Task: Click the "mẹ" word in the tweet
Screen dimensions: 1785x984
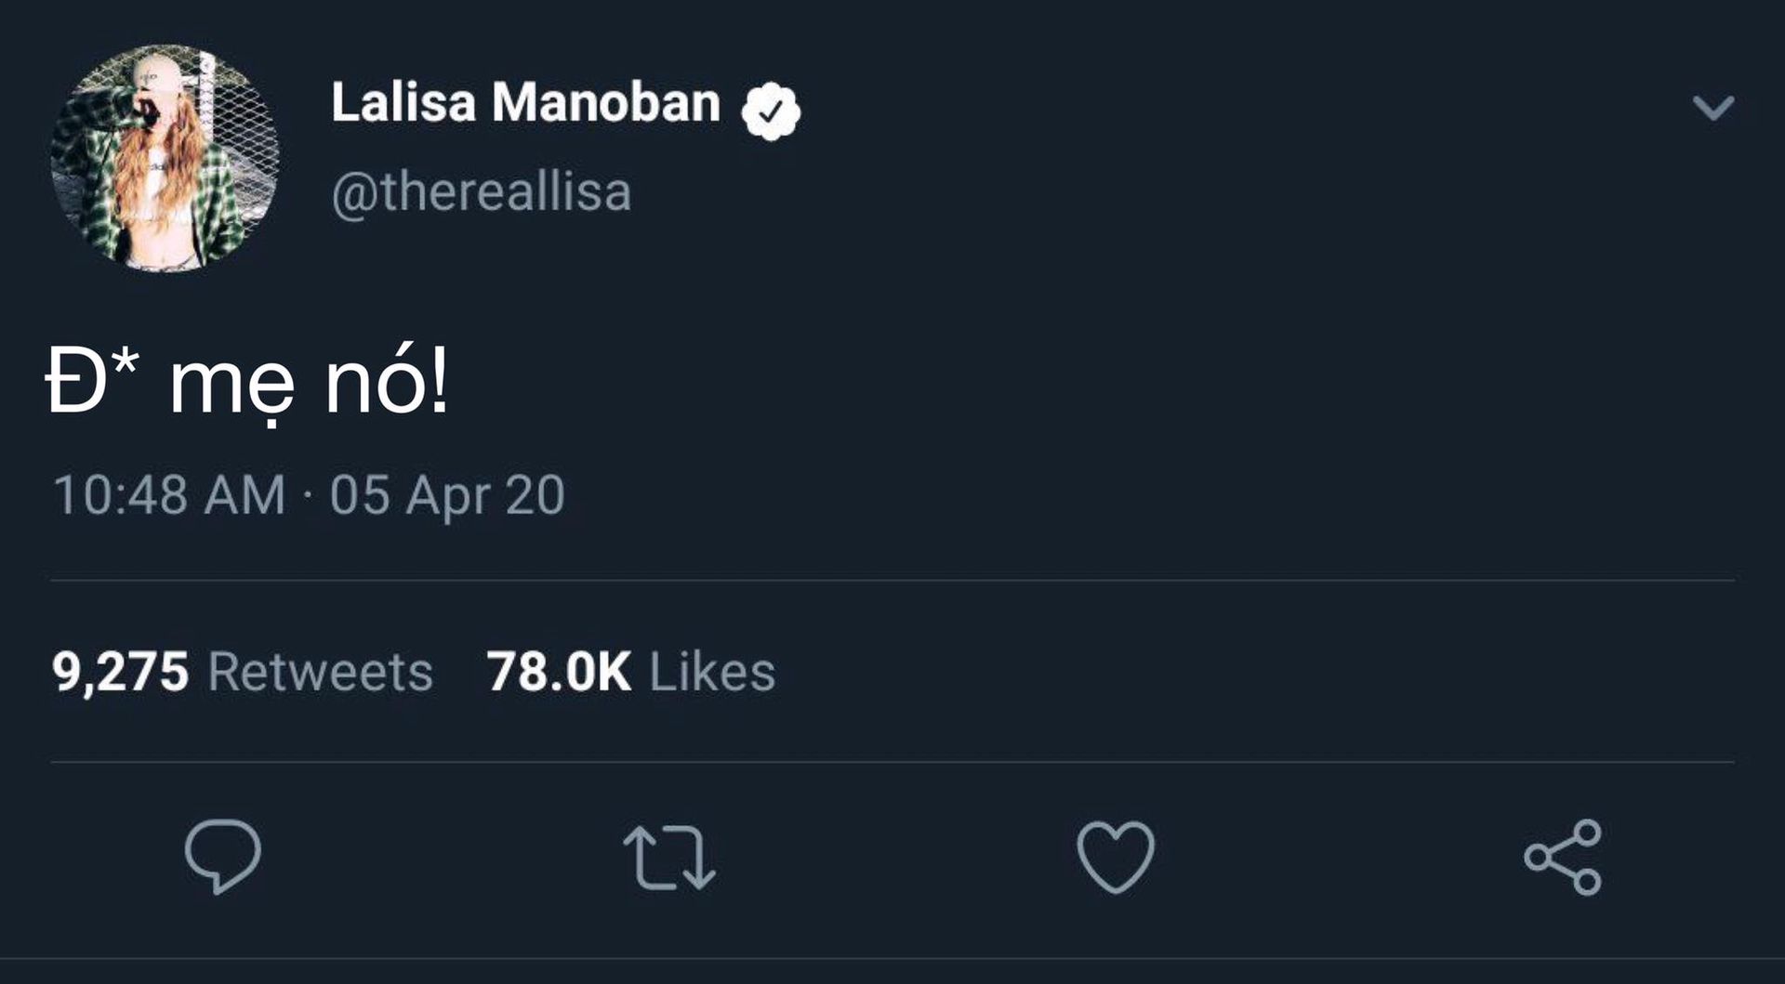Action: [232, 388]
